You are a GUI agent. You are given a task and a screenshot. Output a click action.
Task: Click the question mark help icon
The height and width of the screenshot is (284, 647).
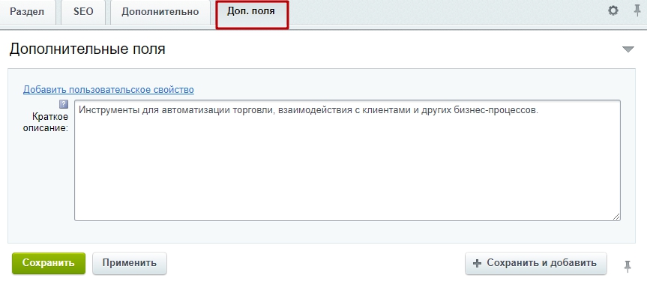64,104
